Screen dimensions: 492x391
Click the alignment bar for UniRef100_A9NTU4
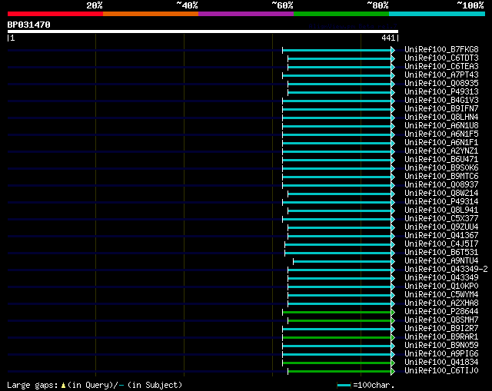tap(342, 261)
